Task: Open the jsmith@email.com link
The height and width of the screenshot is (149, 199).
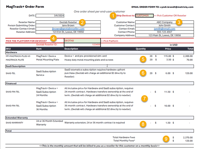Action: [164, 29]
